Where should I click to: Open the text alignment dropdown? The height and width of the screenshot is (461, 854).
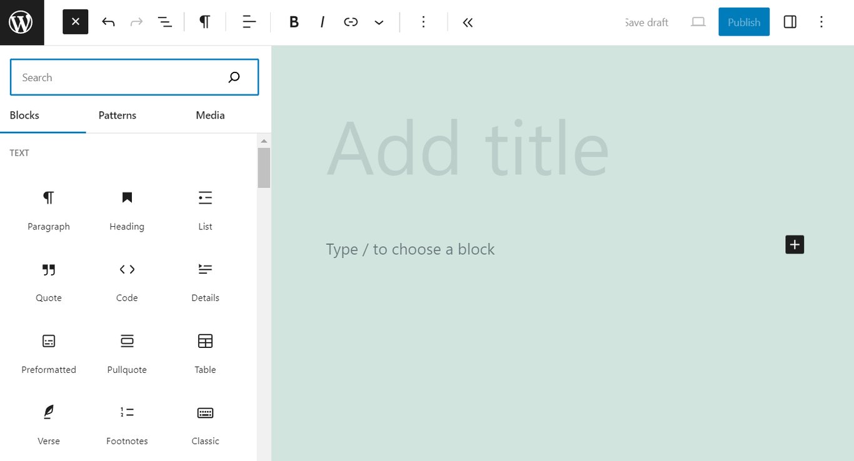point(248,22)
